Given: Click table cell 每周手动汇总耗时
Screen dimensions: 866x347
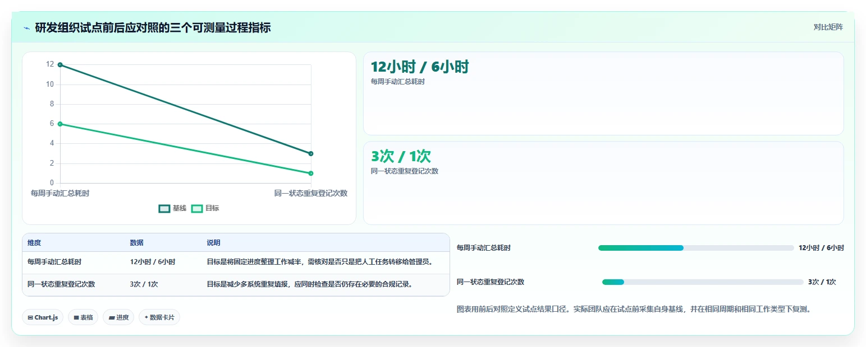Looking at the screenshot, I should tap(54, 262).
